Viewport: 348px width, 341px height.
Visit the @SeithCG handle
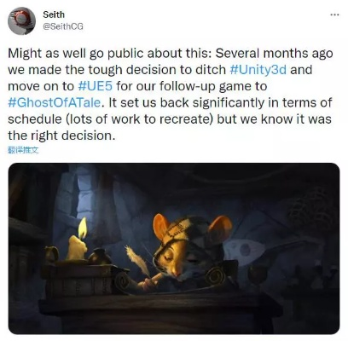(63, 26)
